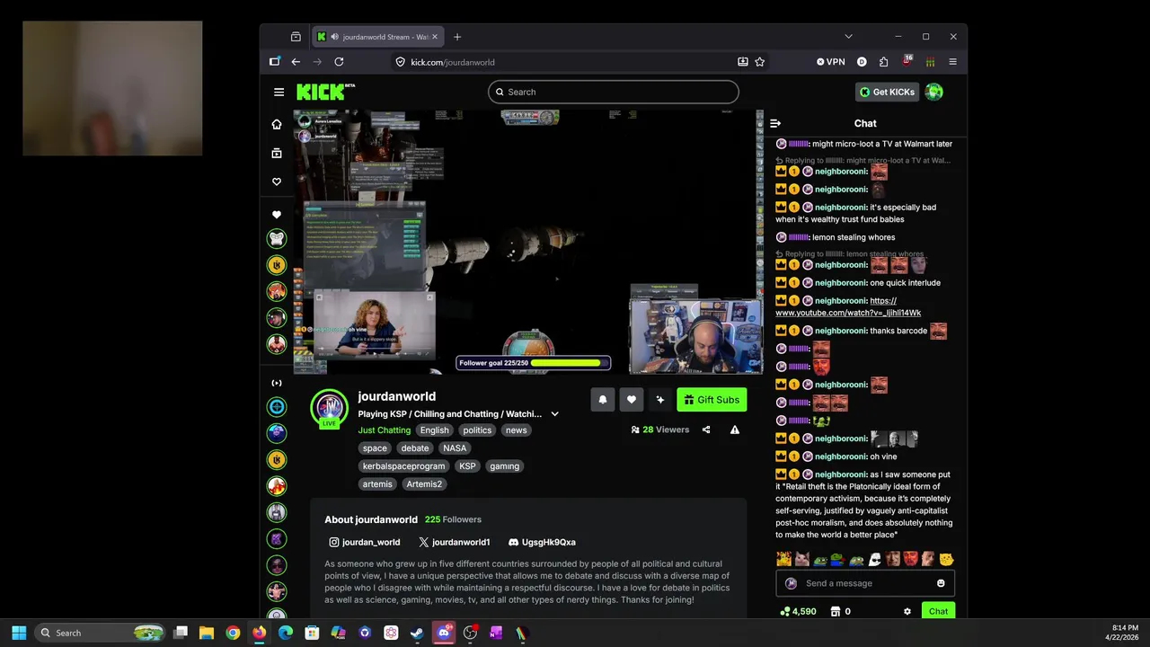
Task: Click neighborooni username in oh vine message
Action: click(841, 456)
